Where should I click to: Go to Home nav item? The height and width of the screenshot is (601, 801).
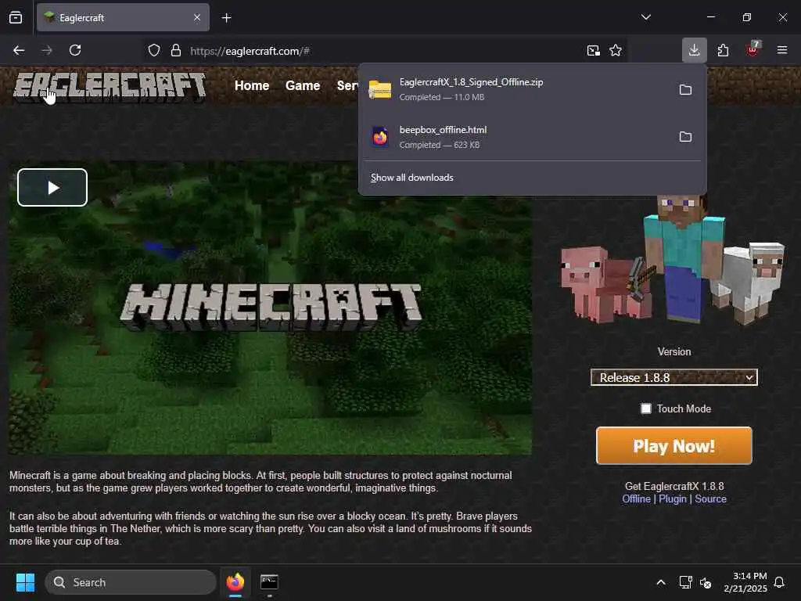coord(252,85)
